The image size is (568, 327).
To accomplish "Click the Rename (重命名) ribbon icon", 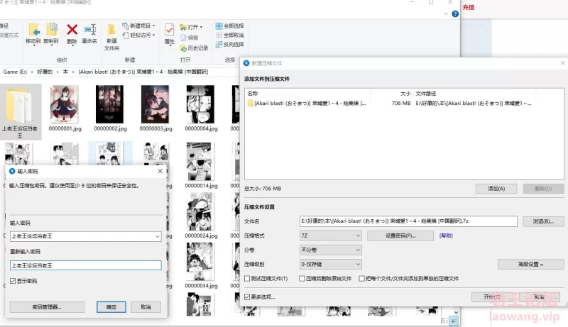I will coord(89,33).
